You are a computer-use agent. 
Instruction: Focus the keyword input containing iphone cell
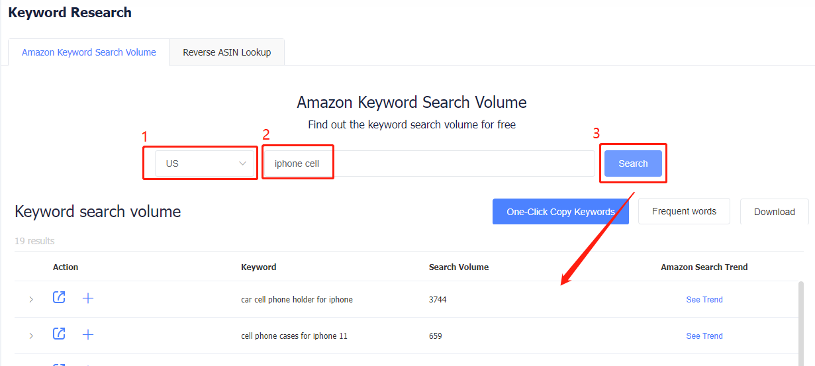point(429,163)
